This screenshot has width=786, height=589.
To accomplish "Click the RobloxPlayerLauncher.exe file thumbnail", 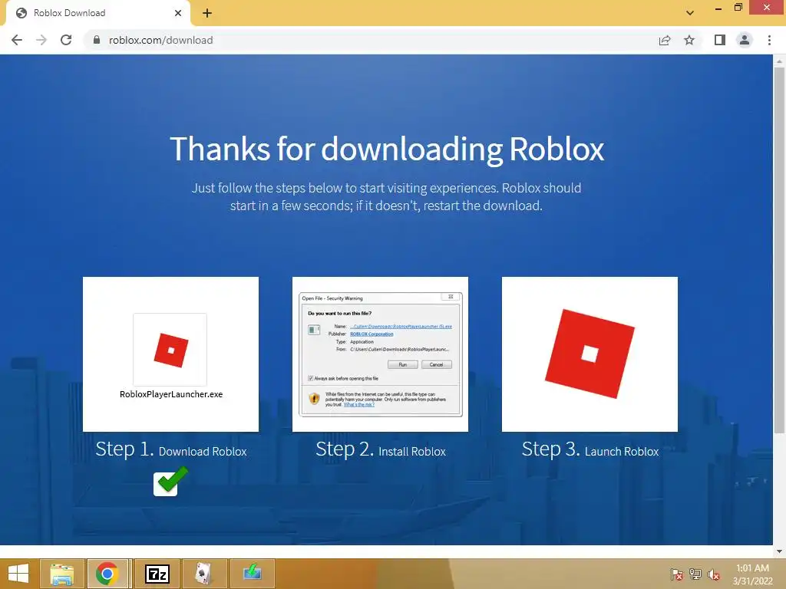I will click(170, 350).
